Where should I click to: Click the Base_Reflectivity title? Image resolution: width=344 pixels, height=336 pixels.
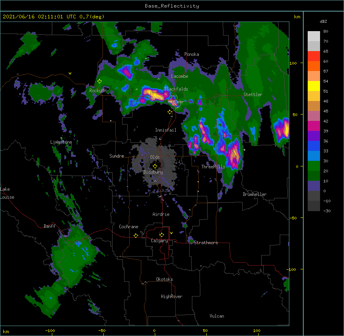172,6
